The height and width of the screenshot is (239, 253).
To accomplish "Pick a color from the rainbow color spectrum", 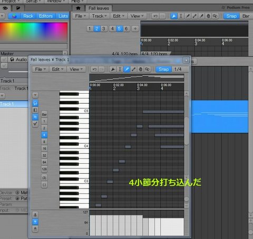I will [x=34, y=32].
